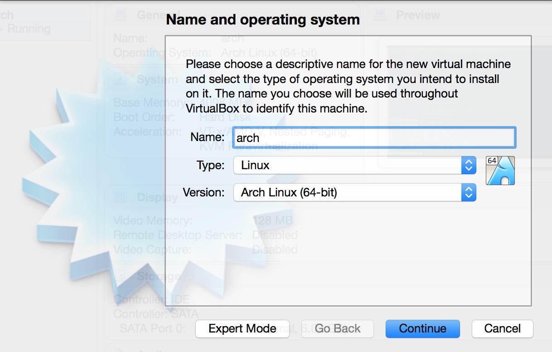Click 'Remote Desktop Server:' text in background window
The width and height of the screenshot is (552, 352).
[178, 235]
